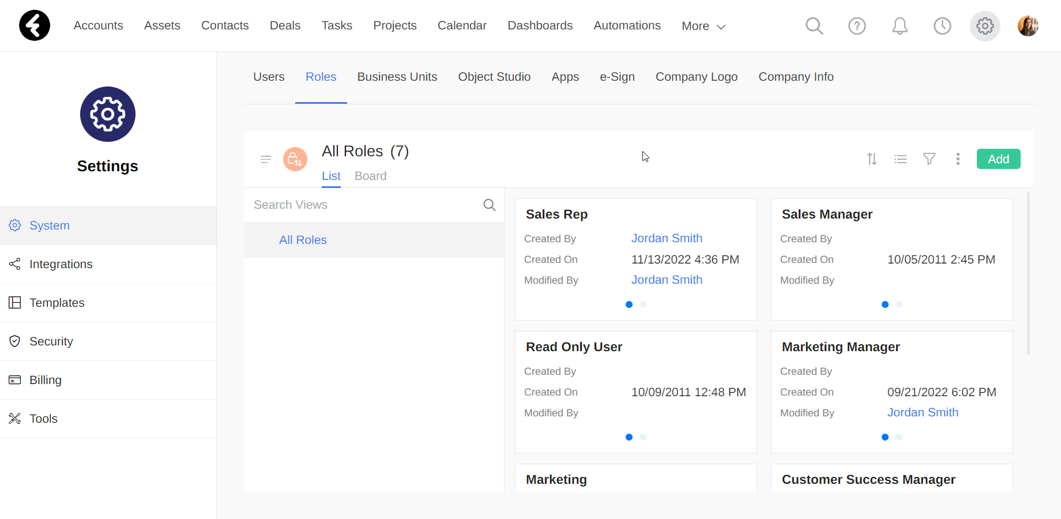Open the filter funnel icon
This screenshot has height=519, width=1061.
(930, 159)
